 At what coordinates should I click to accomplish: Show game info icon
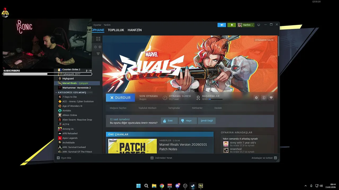(264, 98)
